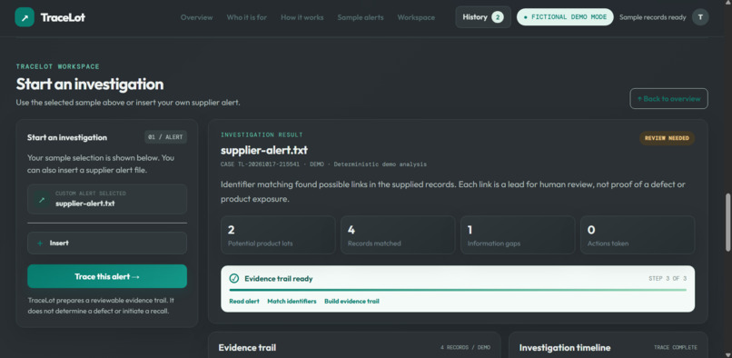Click the Read alert step

point(244,302)
